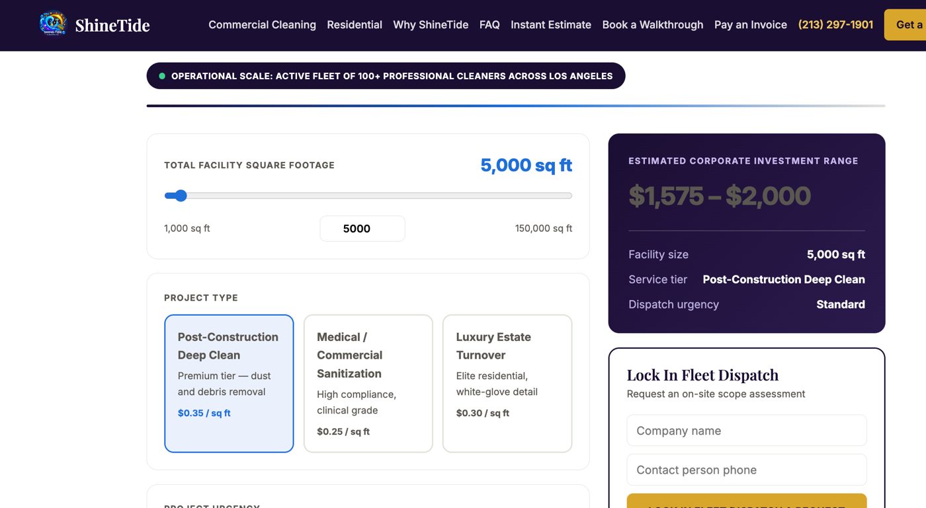Click the Company name input field
This screenshot has width=926, height=508.
[x=747, y=431]
